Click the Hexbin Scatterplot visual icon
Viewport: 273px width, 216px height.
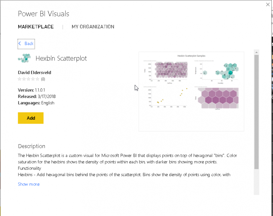coord(24,58)
